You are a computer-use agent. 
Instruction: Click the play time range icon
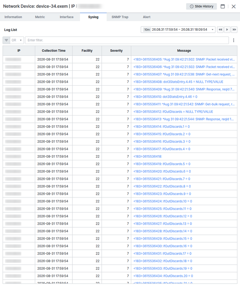coord(227,29)
